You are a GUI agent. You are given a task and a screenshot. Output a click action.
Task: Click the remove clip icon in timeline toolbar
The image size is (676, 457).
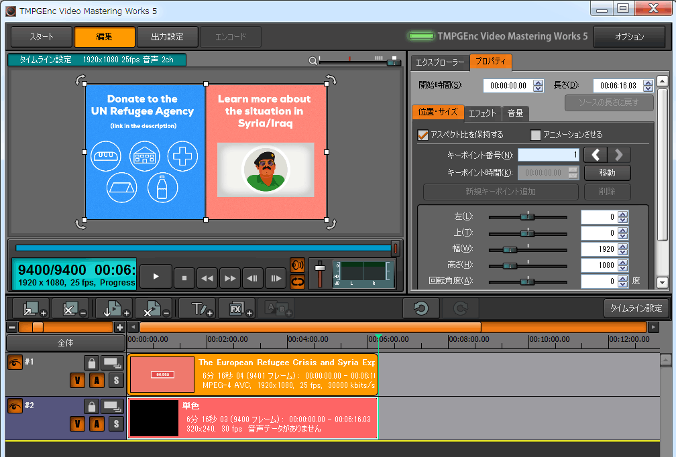tap(70, 308)
